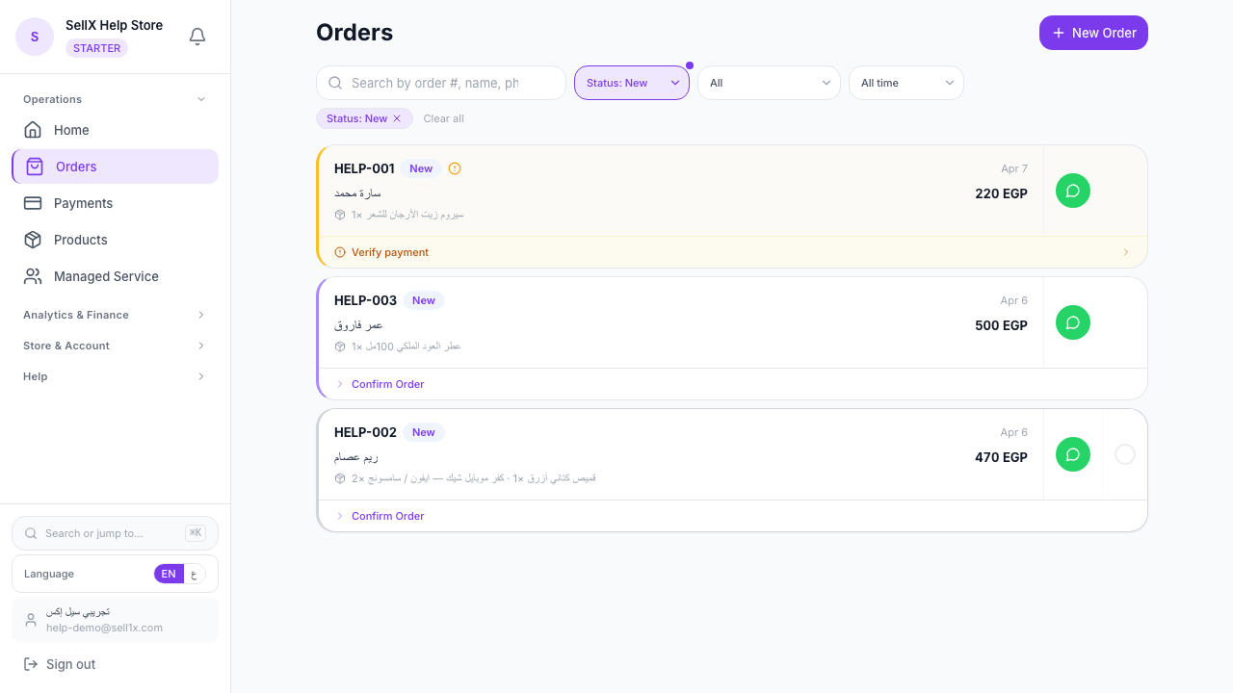This screenshot has height=693, width=1233.
Task: Click the warning icon beside HELP-001
Action: point(455,168)
